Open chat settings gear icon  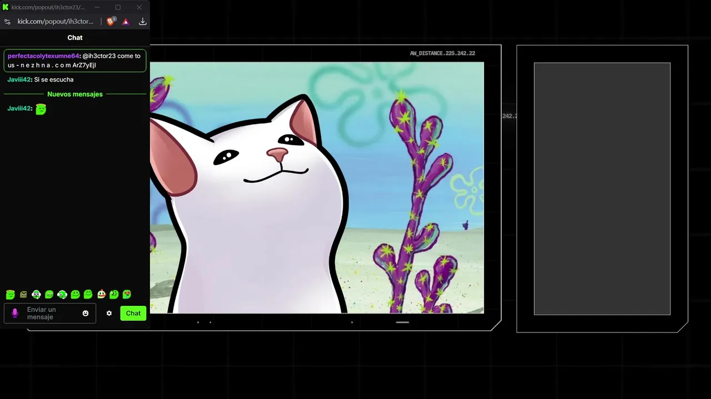(x=109, y=313)
